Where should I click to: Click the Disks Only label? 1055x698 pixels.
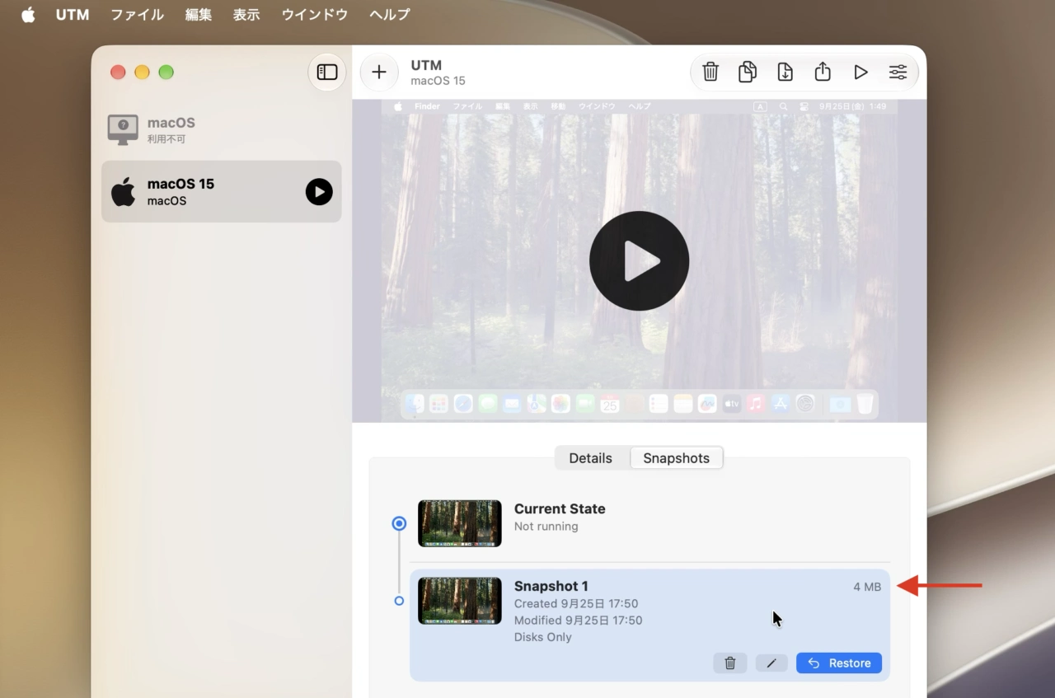543,637
